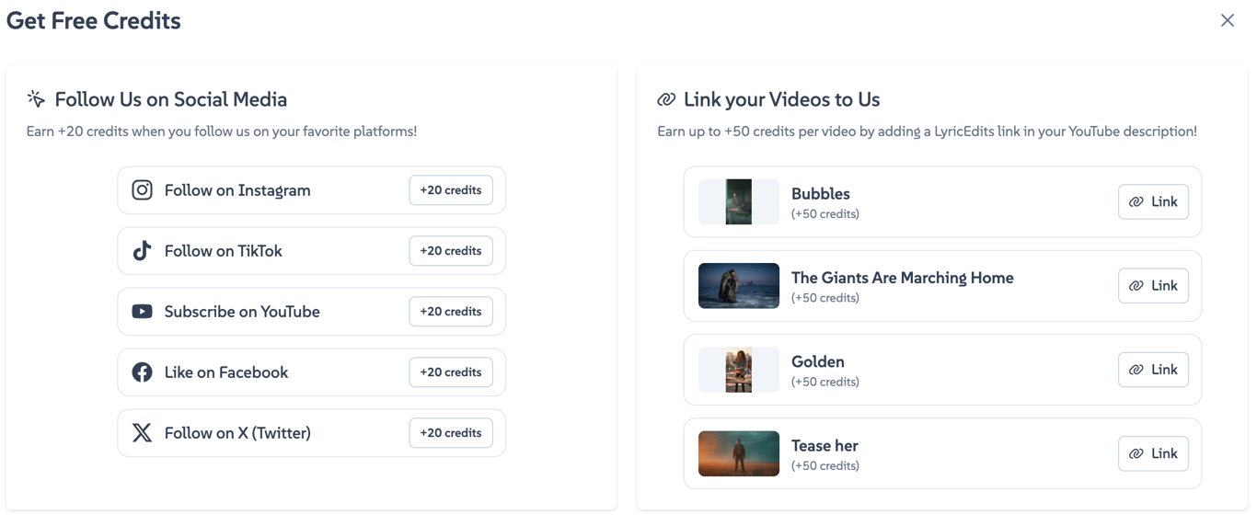Select the Like on Facebook text

click(226, 372)
